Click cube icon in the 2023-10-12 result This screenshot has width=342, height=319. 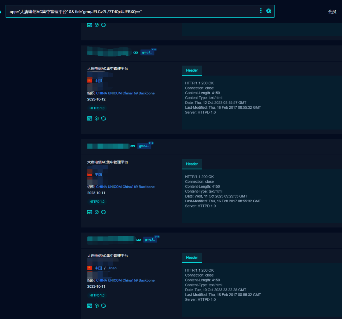tap(97, 119)
